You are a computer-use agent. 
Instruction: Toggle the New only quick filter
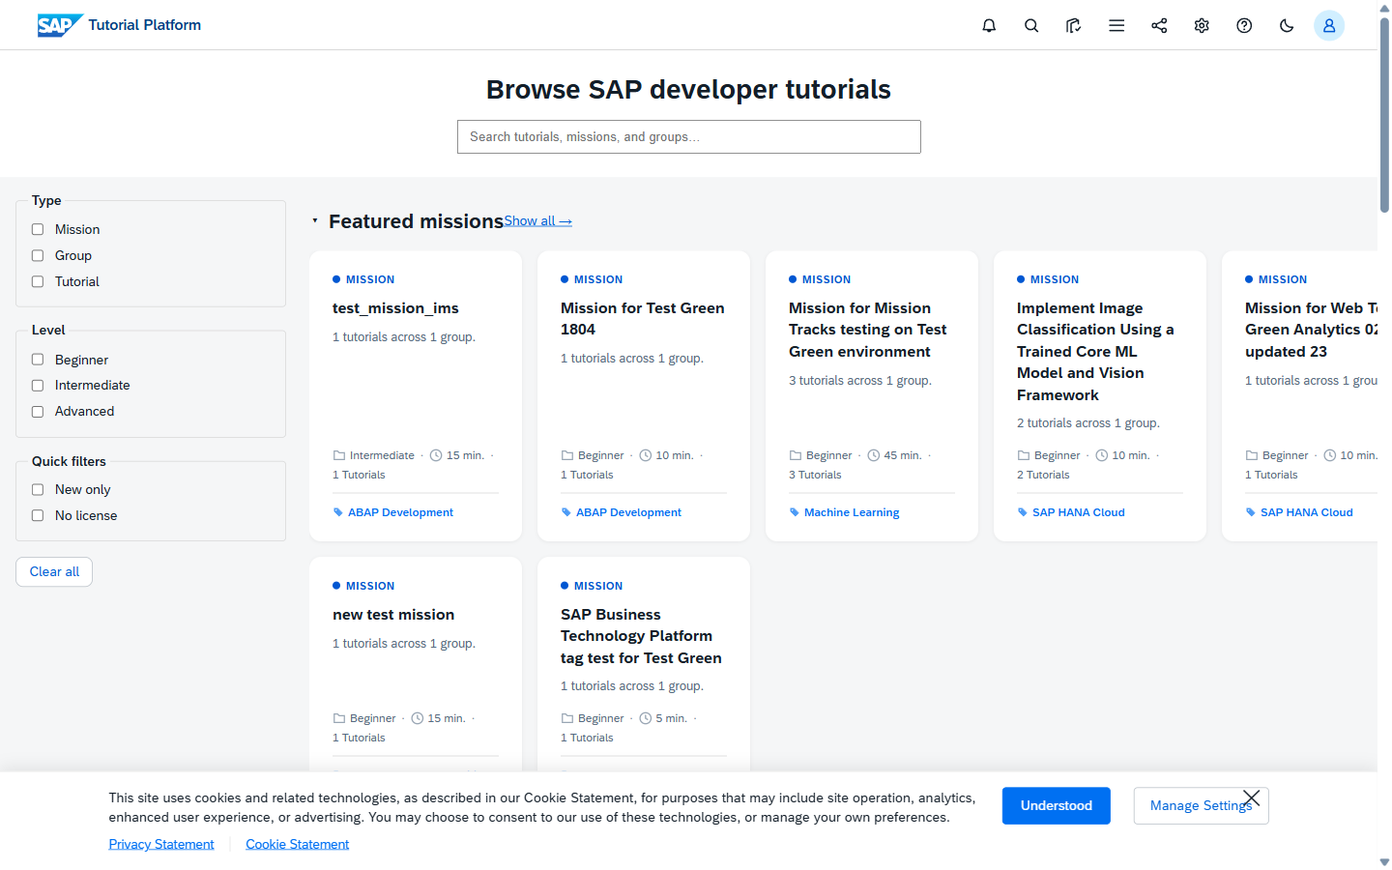pos(38,490)
